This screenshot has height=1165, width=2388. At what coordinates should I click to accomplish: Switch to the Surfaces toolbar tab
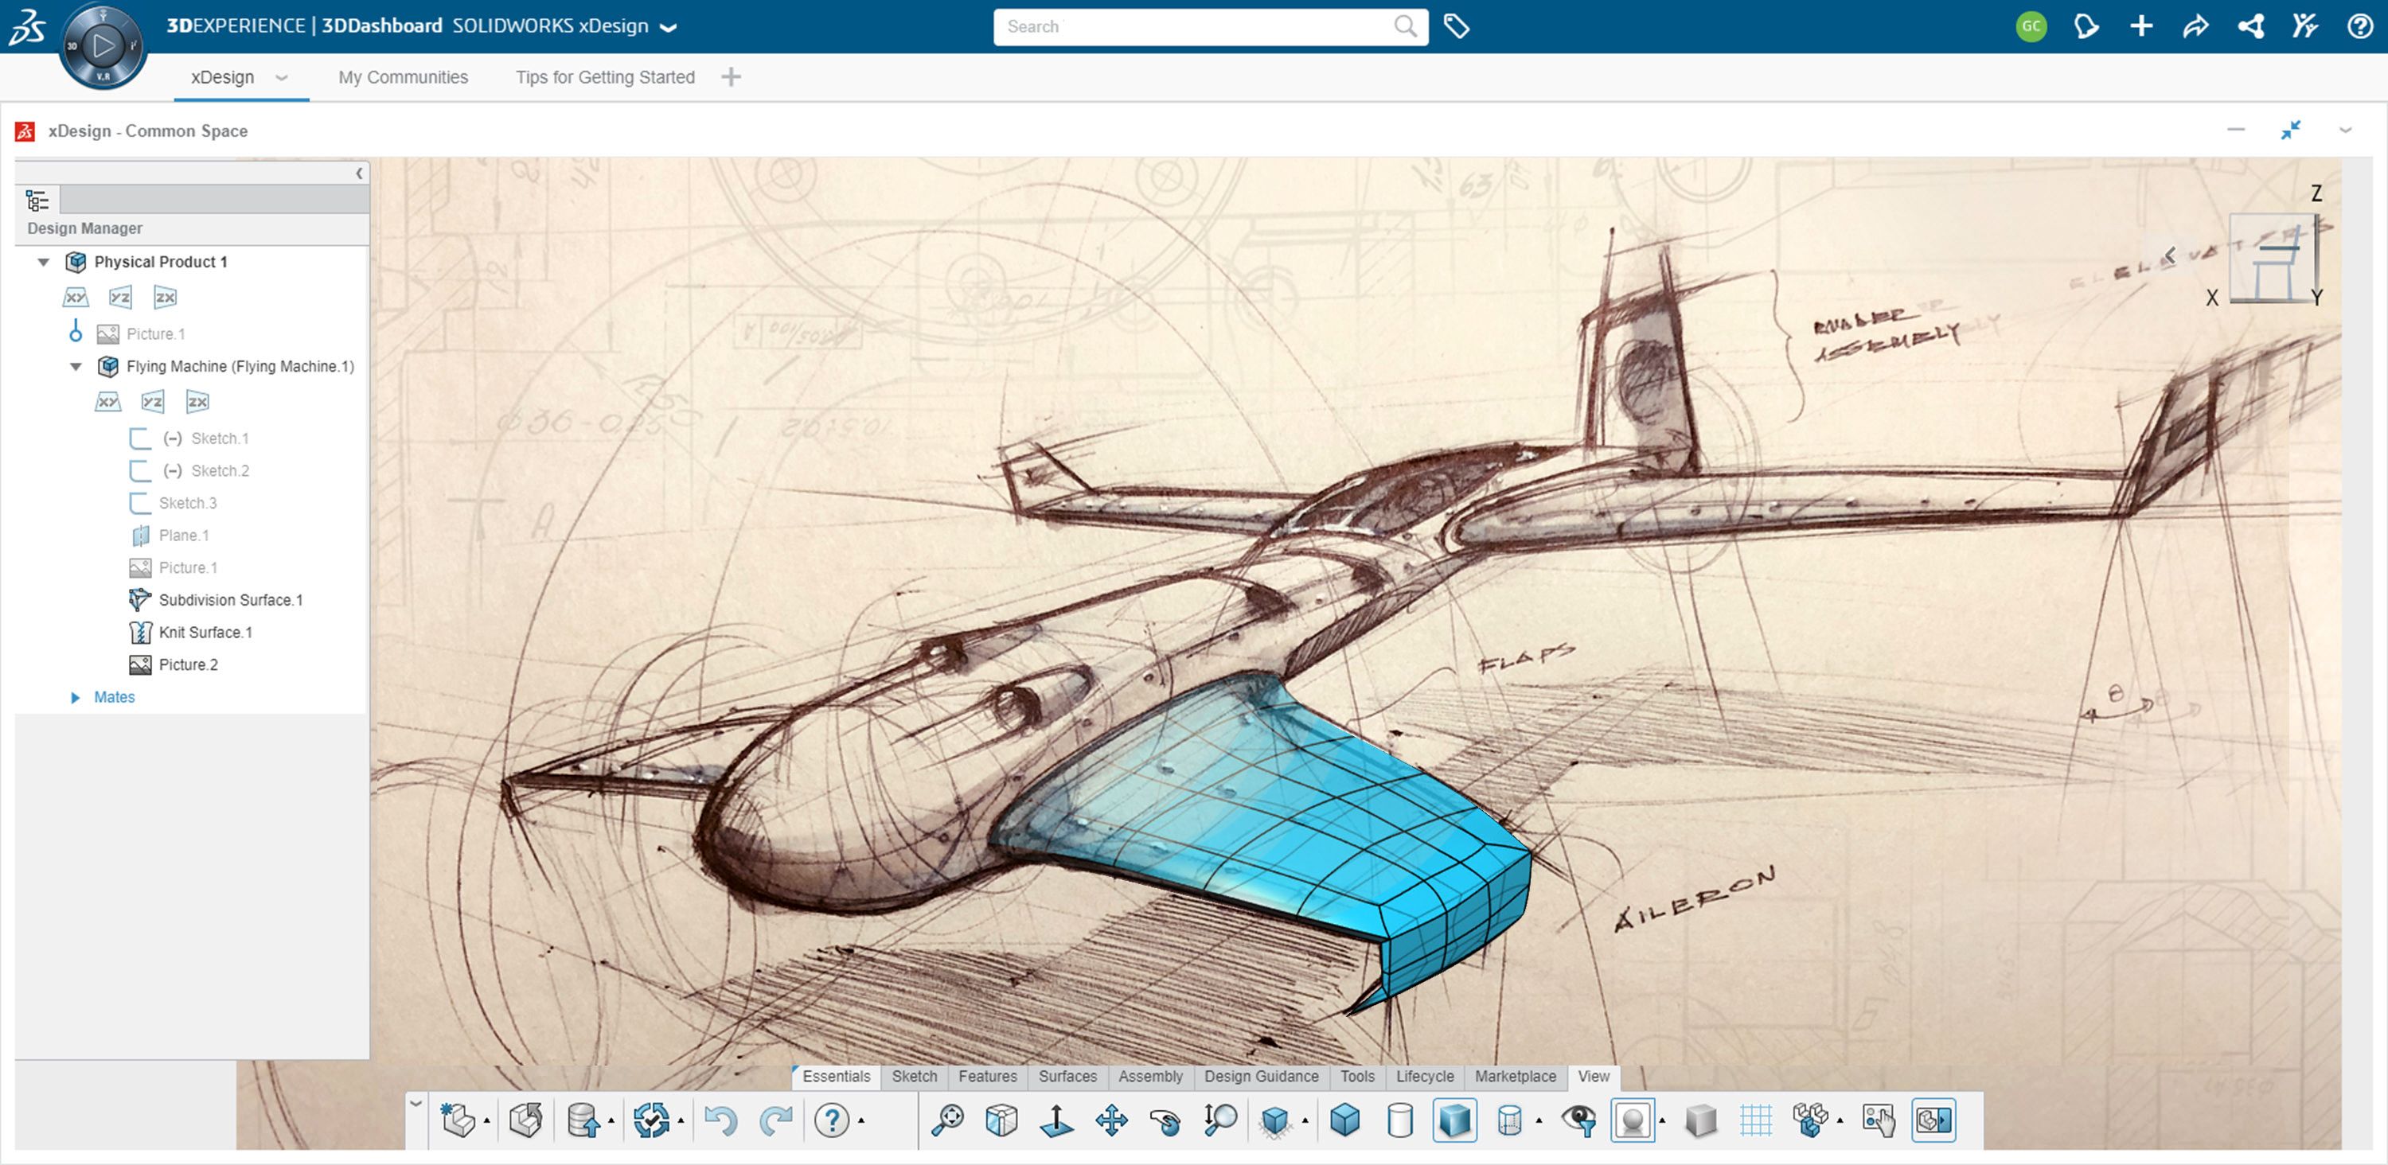(1067, 1076)
